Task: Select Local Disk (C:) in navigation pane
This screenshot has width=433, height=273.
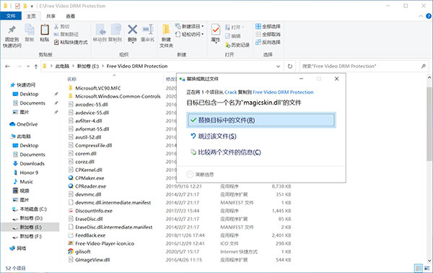Action: (30, 209)
